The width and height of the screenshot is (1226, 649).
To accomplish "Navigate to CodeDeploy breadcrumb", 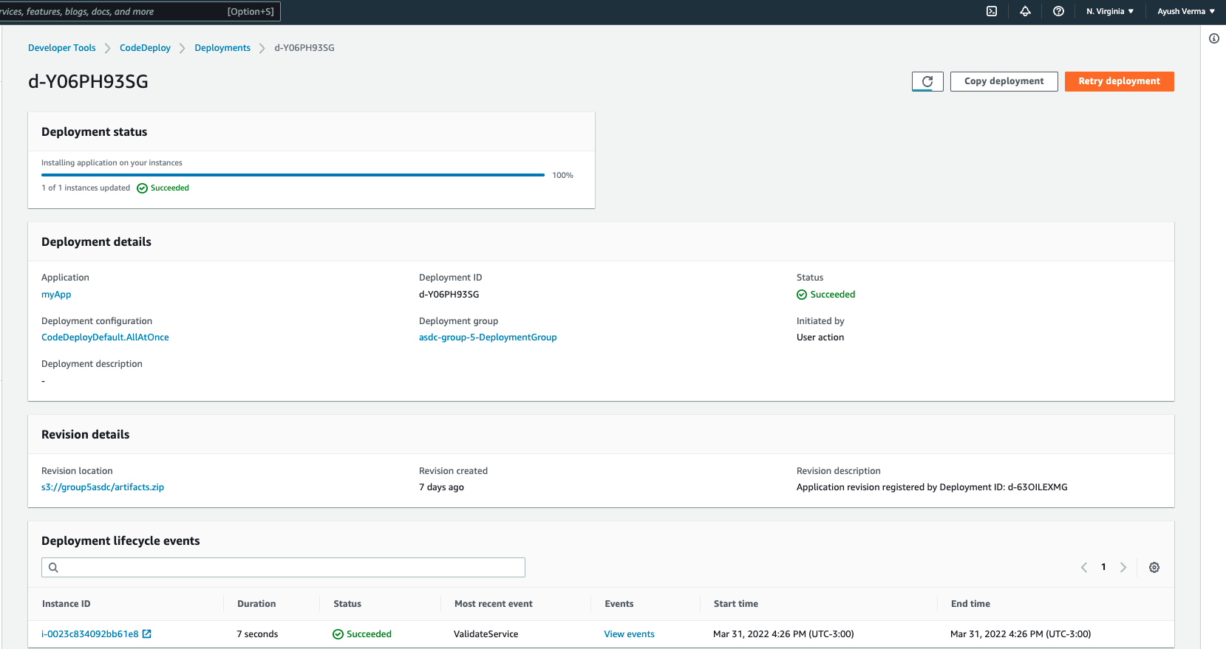I will click(x=145, y=48).
